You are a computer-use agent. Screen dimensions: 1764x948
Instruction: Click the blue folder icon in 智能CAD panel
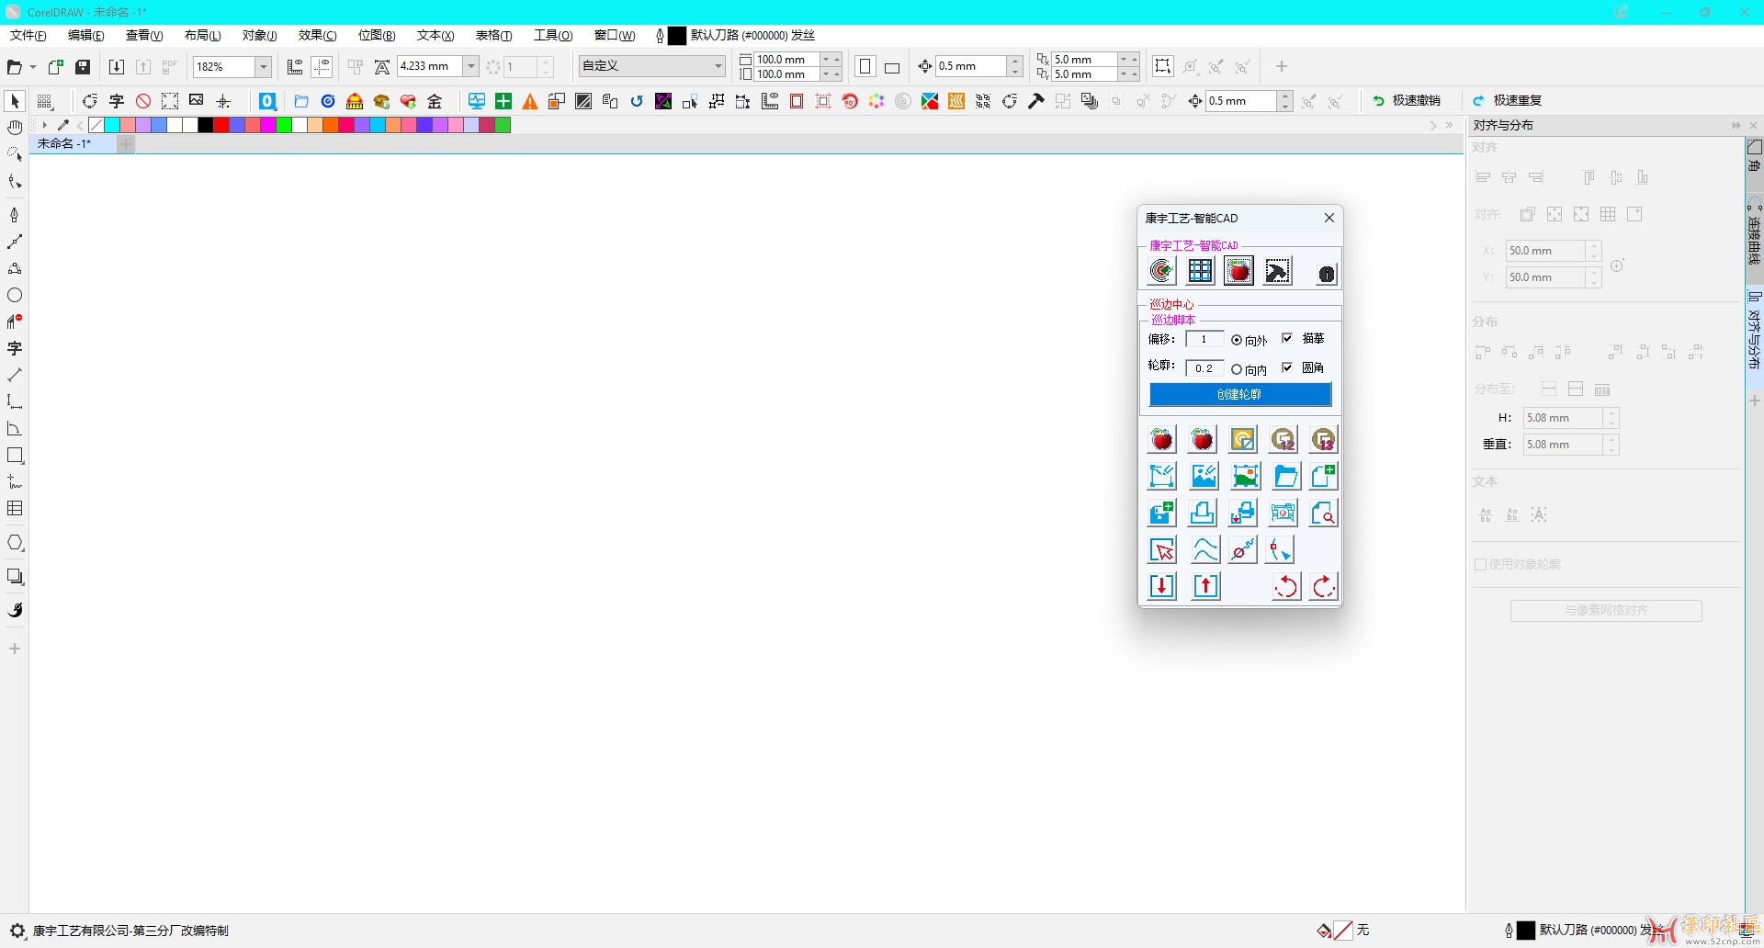click(1286, 476)
